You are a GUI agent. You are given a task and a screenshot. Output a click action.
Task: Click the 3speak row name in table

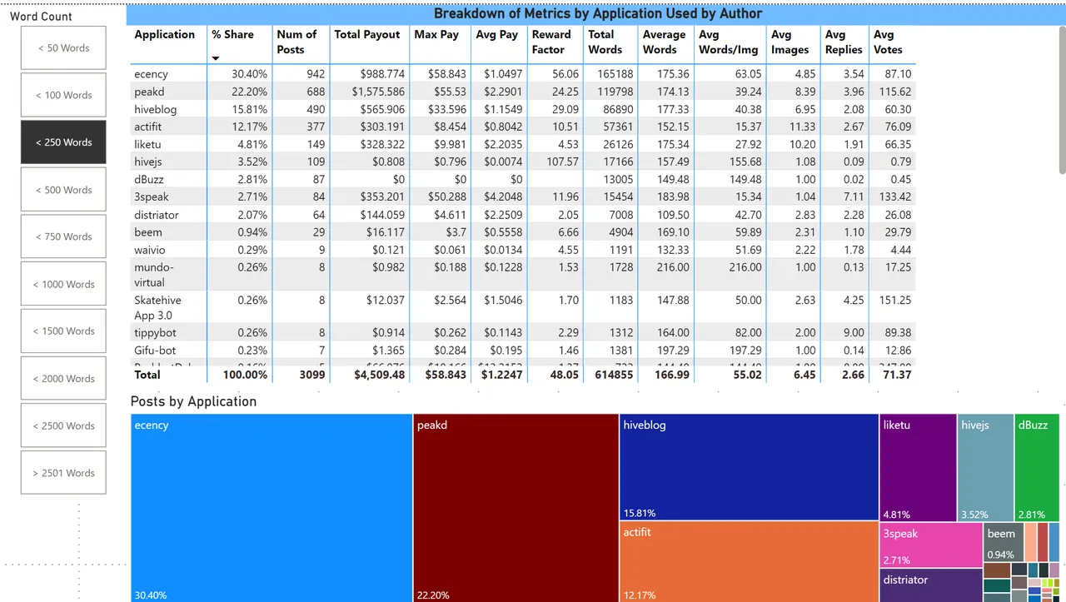152,197
